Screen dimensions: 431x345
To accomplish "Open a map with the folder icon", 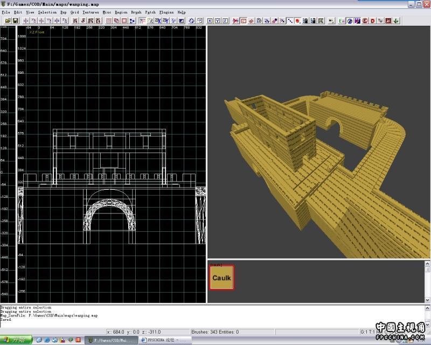I will point(8,20).
